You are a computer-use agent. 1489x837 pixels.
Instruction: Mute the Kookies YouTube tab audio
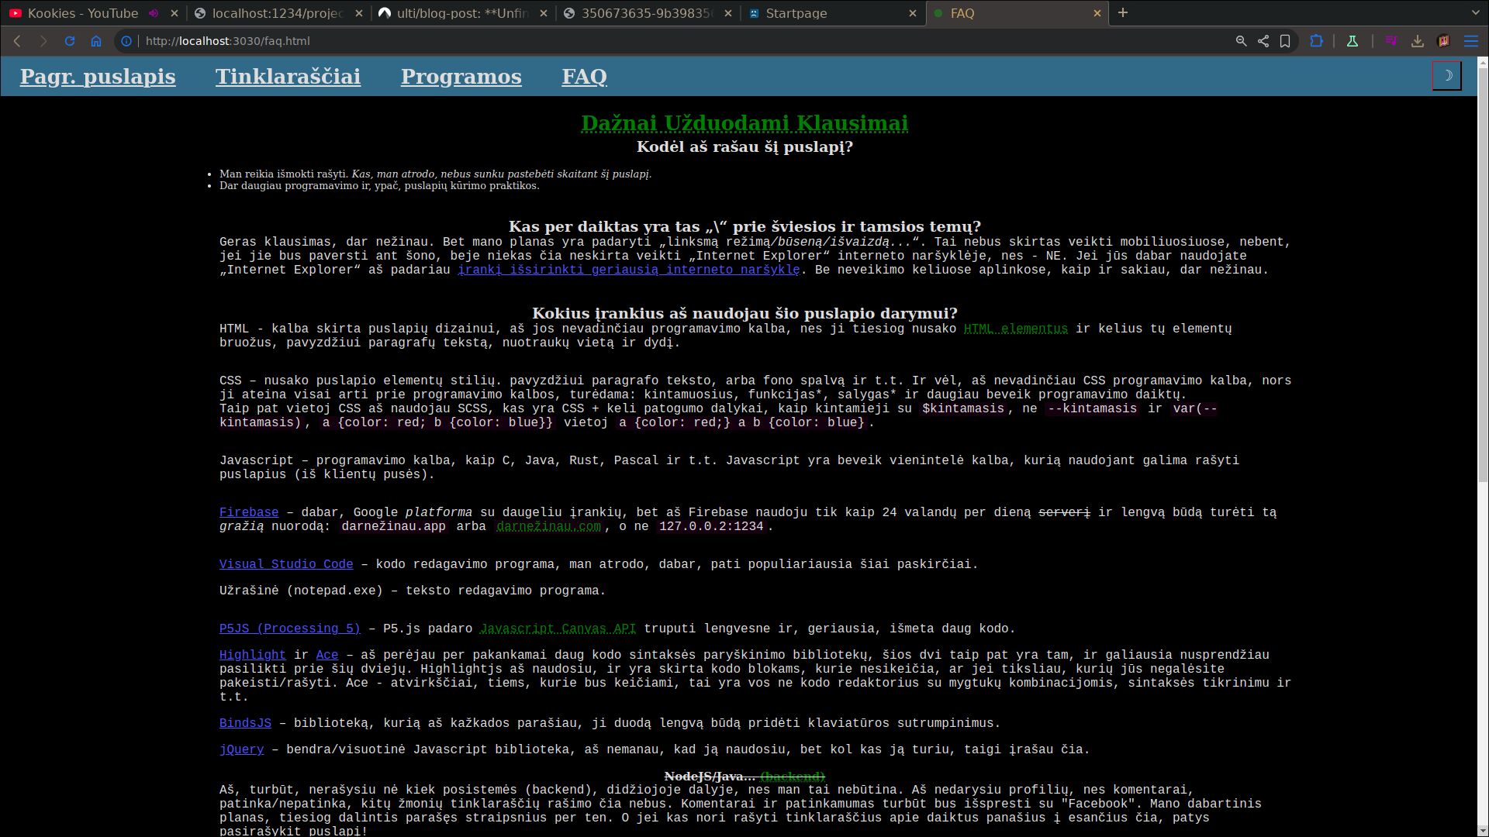point(154,13)
